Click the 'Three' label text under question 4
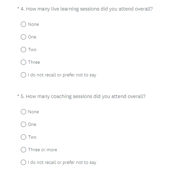Screen dimensions: 185x171 click(x=34, y=62)
